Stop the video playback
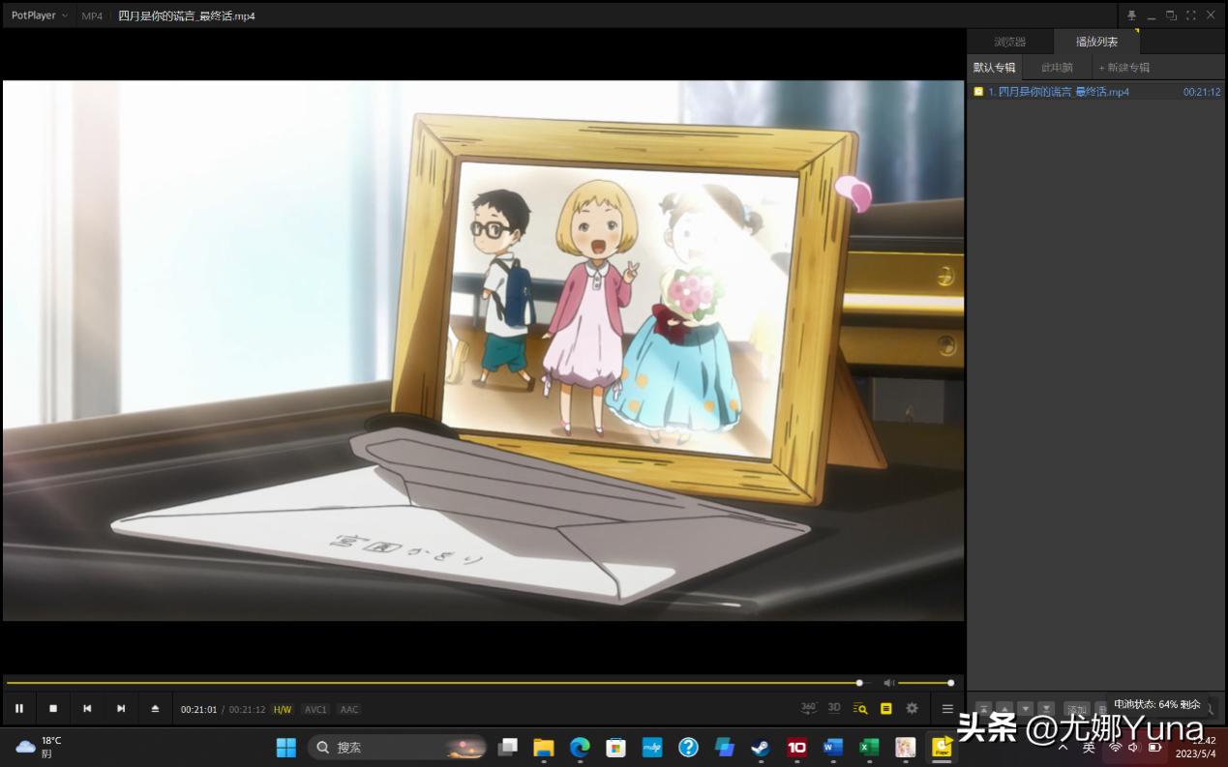The width and height of the screenshot is (1228, 767). tap(53, 709)
